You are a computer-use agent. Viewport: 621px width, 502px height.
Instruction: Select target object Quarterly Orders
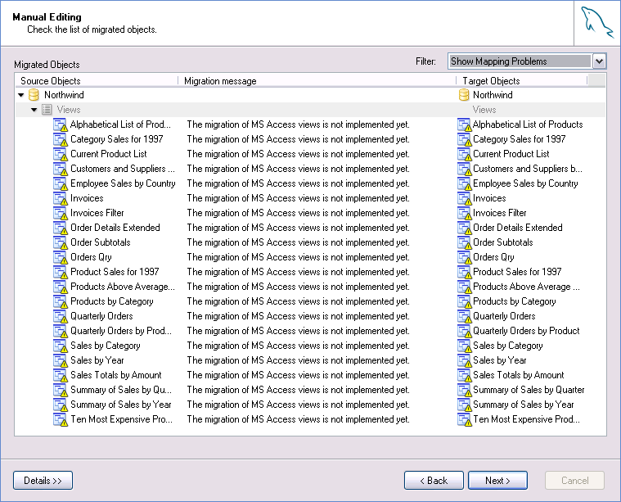tap(504, 316)
